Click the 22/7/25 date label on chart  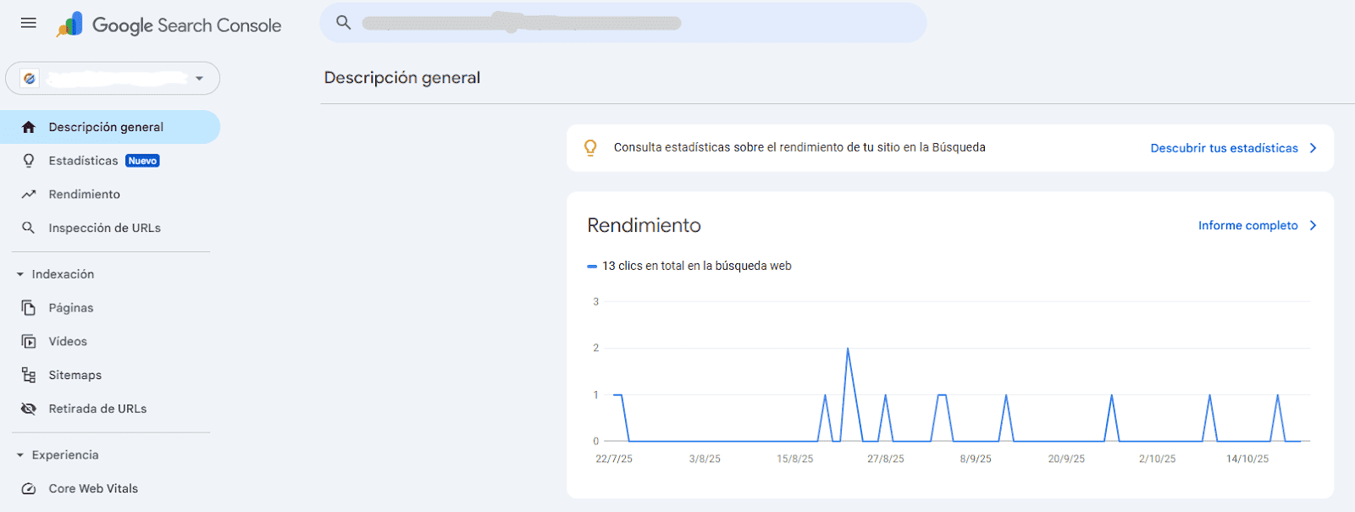coord(614,459)
